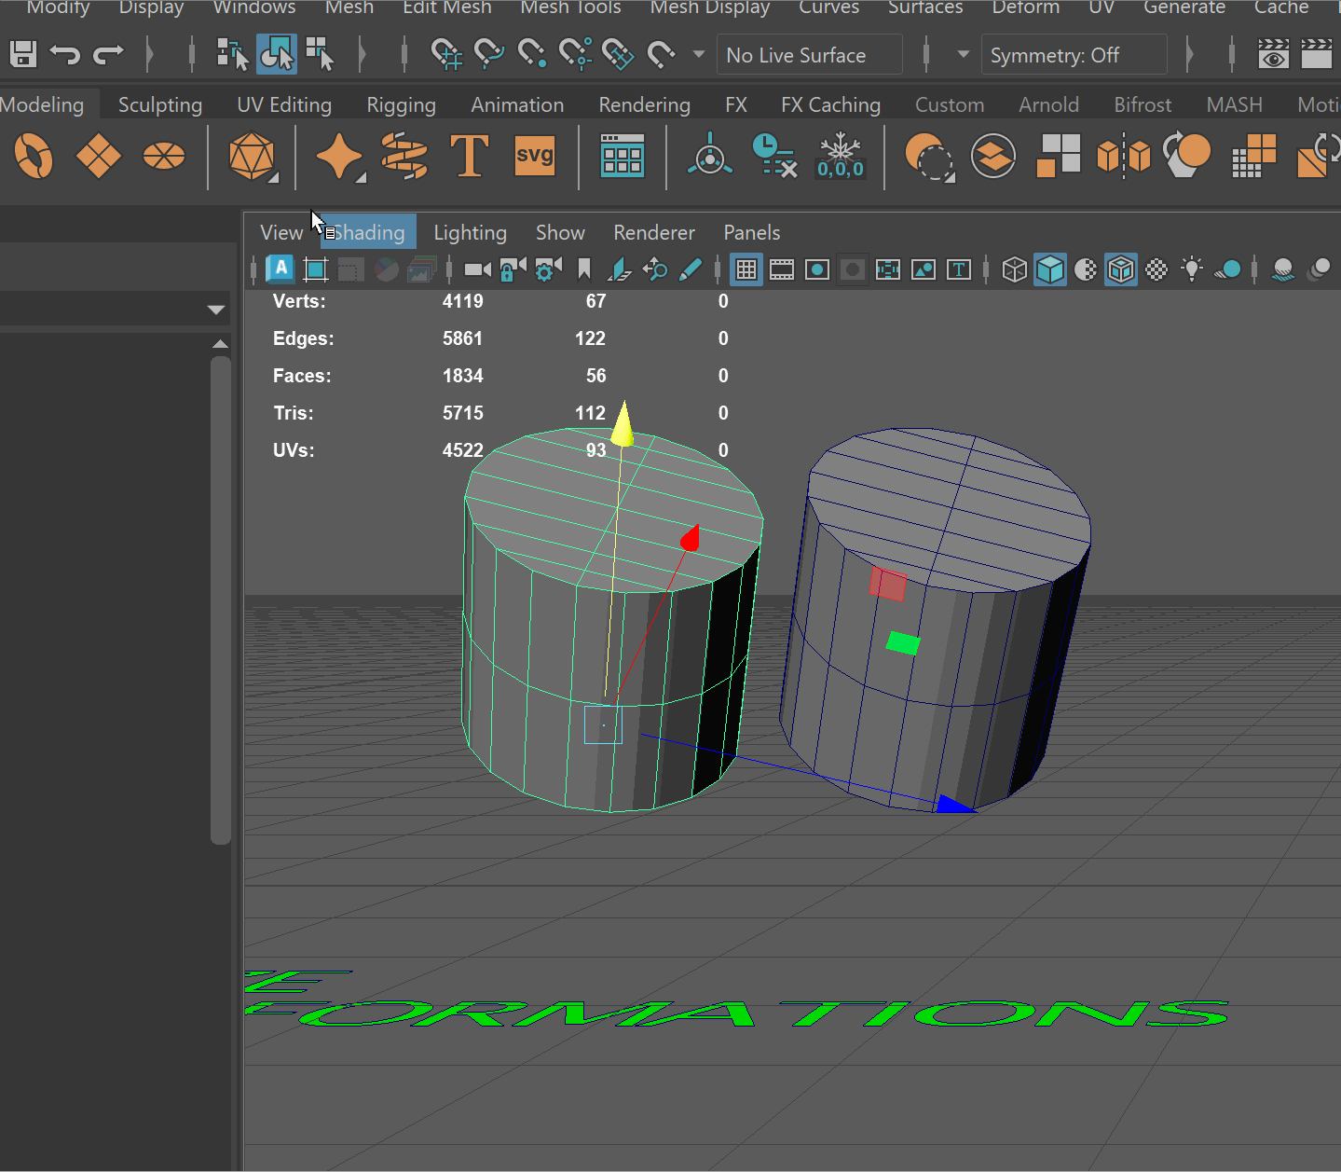Open the Shading panel menu
Image resolution: width=1341 pixels, height=1172 pixels.
point(369,232)
